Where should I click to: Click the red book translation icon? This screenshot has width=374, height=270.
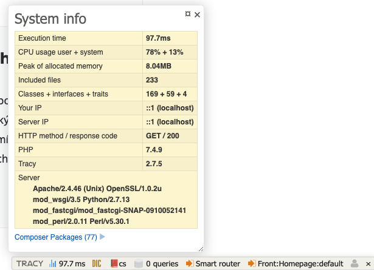pos(114,263)
